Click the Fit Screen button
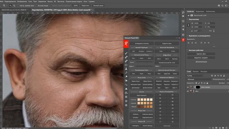The height and width of the screenshot is (129, 229). tap(85, 6)
